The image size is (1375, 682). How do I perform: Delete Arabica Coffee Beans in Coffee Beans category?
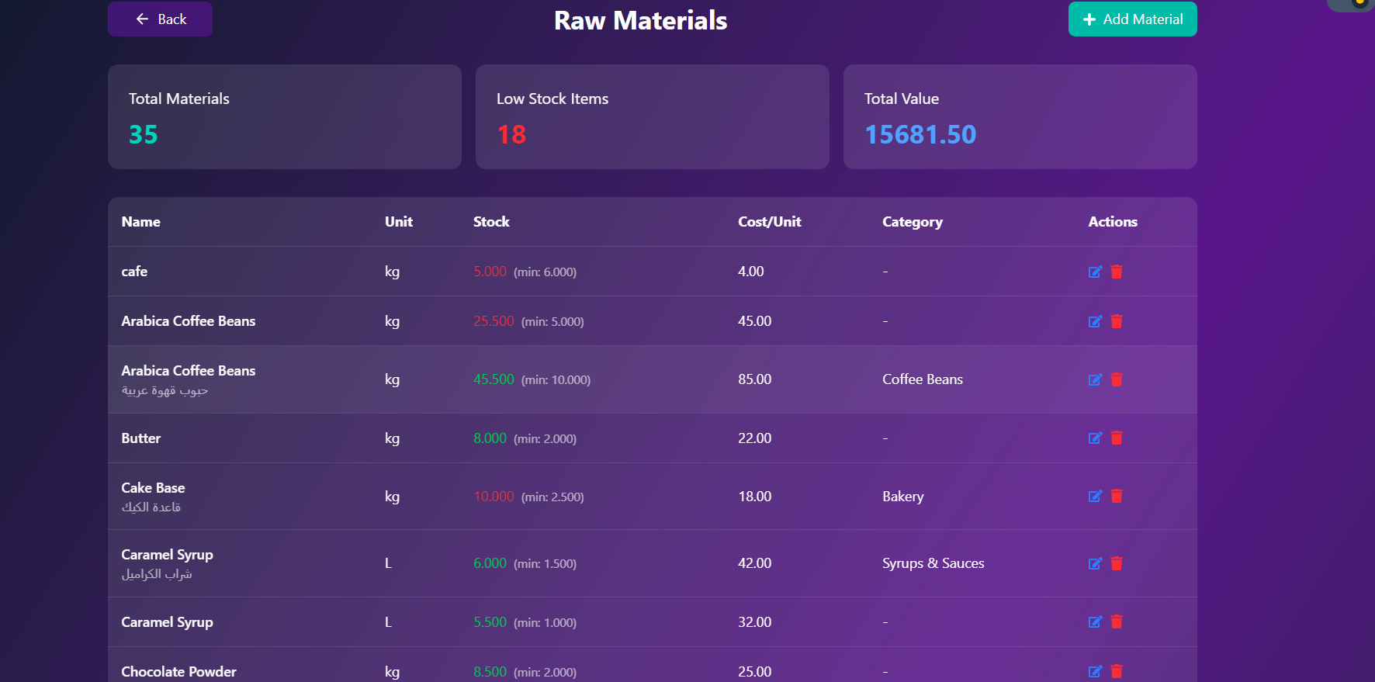[x=1117, y=379]
